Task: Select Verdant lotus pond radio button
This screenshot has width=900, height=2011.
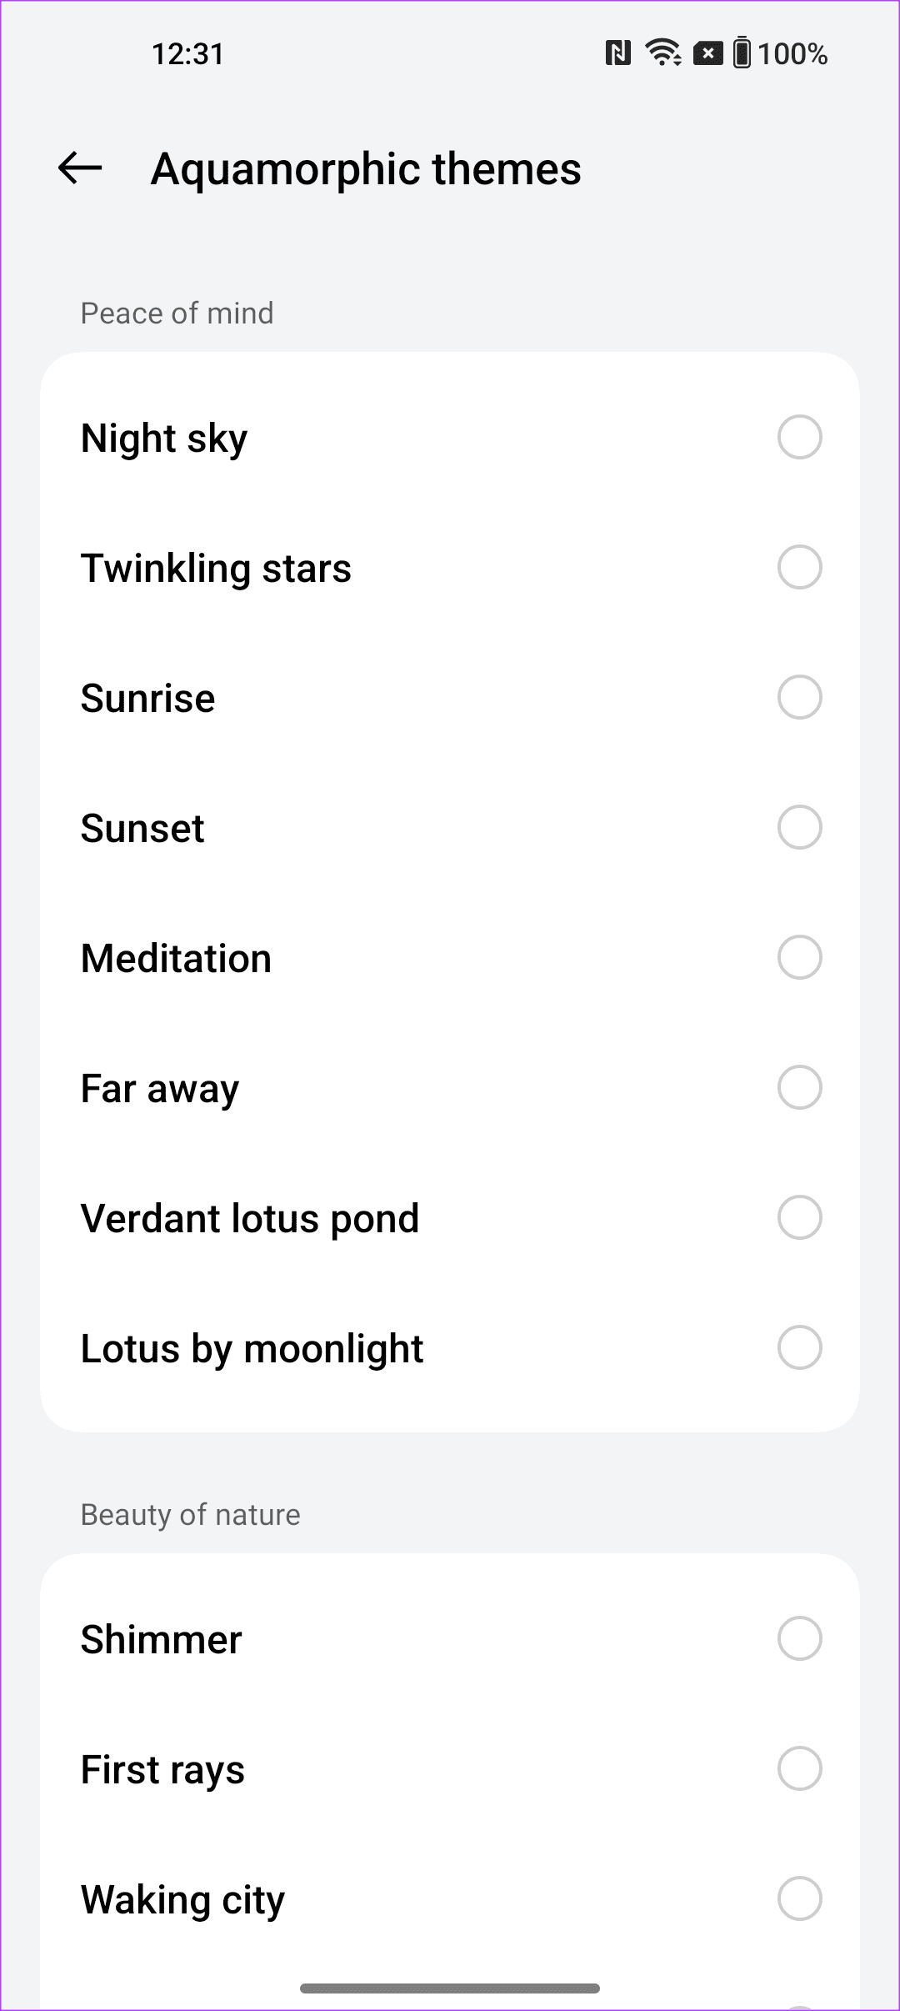Action: tap(799, 1217)
